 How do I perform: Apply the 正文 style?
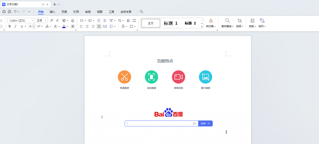(151, 23)
